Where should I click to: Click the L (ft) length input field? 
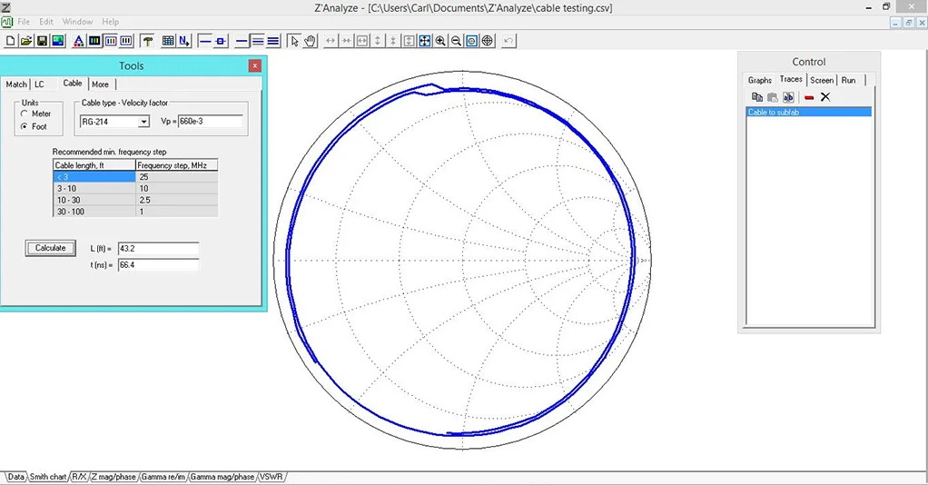click(x=158, y=249)
